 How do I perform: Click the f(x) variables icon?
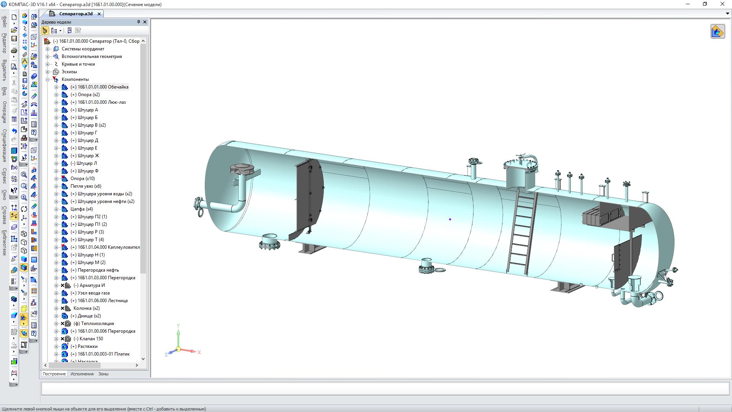(x=14, y=167)
